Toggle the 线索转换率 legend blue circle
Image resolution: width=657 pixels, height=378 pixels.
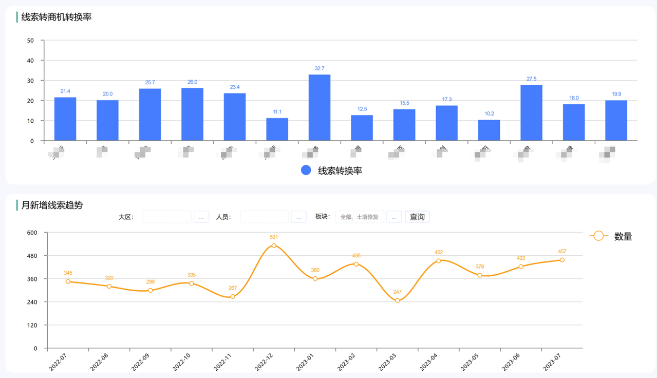click(306, 171)
